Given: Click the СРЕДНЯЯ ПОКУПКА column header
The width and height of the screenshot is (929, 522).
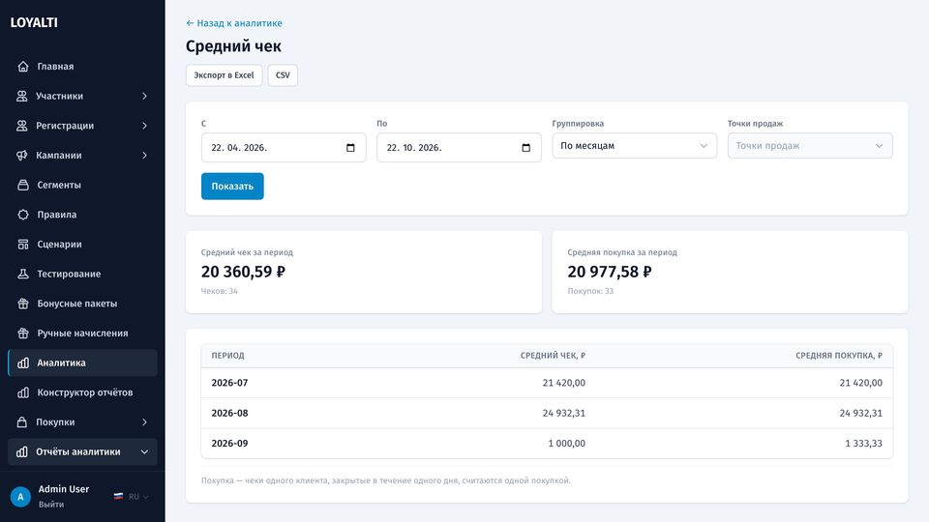Looking at the screenshot, I should coord(838,355).
